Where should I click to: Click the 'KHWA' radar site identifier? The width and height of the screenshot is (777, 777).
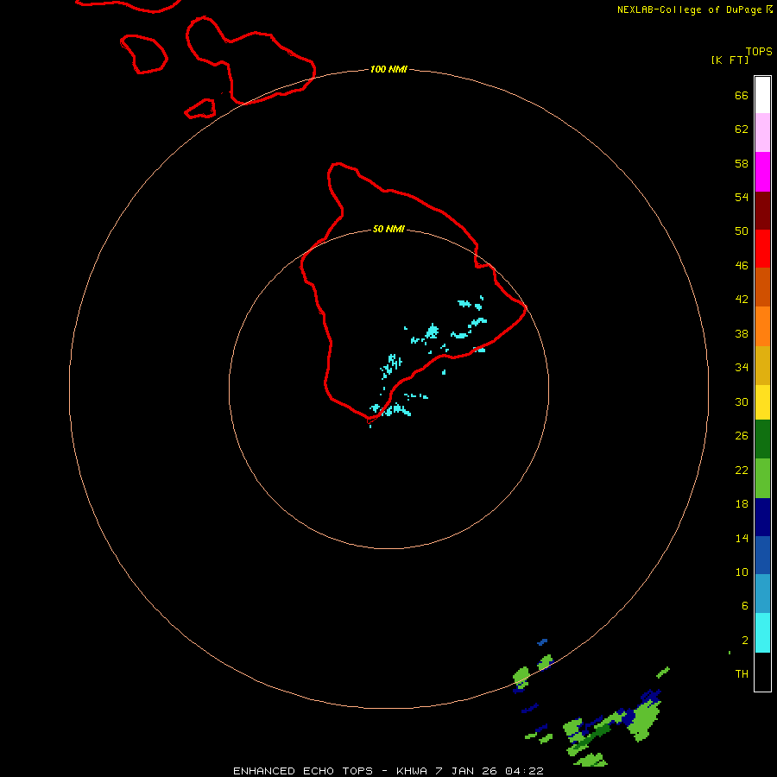click(x=412, y=771)
